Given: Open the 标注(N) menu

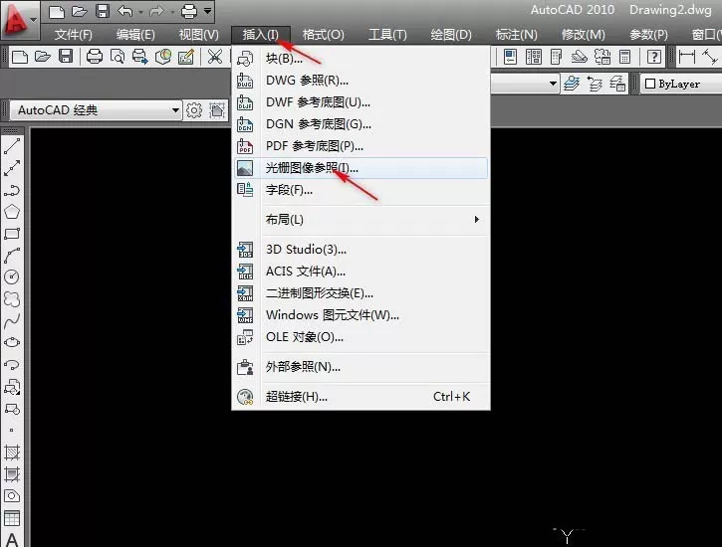Looking at the screenshot, I should pyautogui.click(x=516, y=35).
